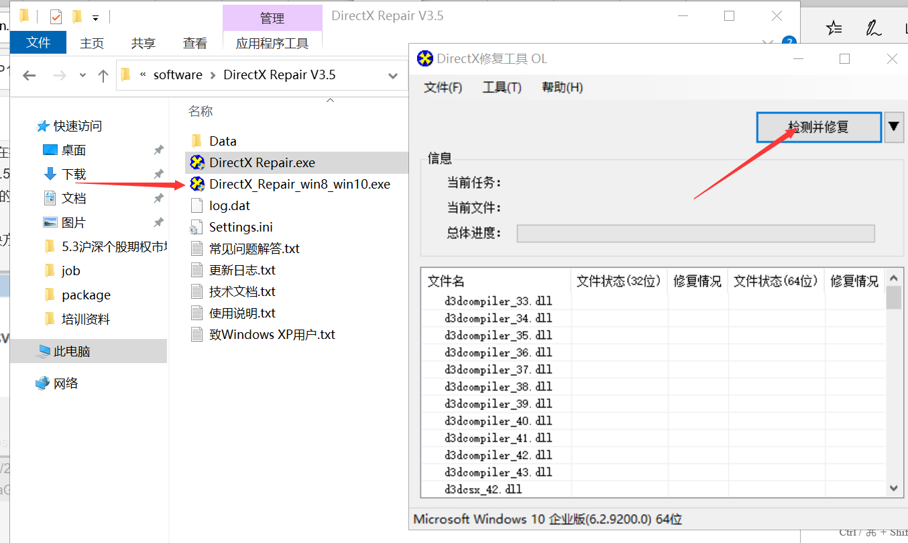Screen dimensions: 908x543
Task: Open recent locations dropdown in Explorer navigation
Action: coord(82,75)
